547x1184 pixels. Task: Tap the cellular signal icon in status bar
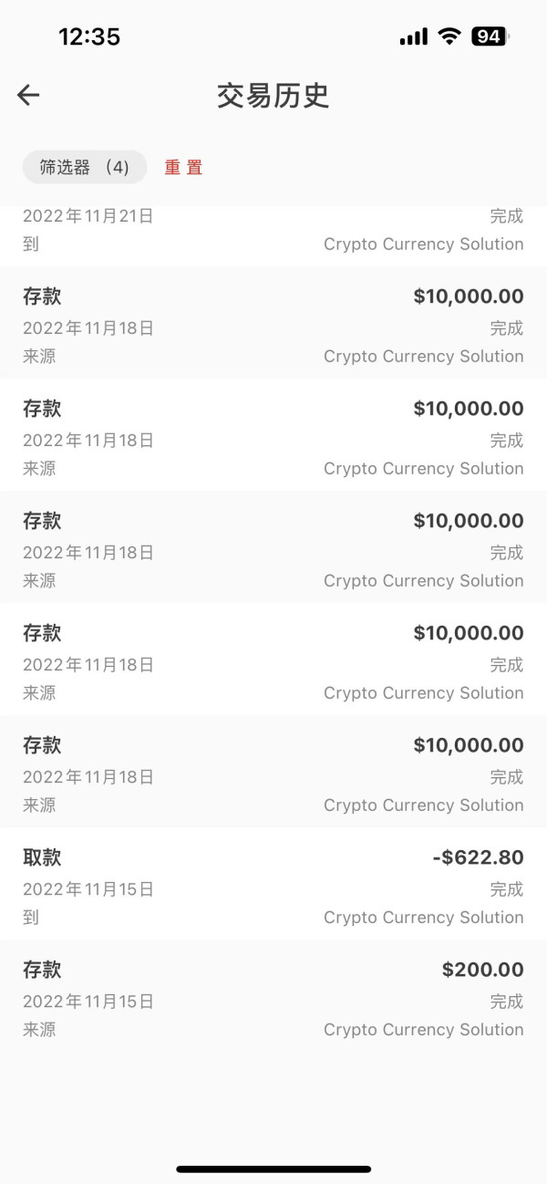(x=413, y=36)
